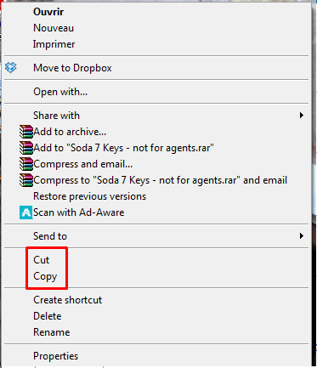Cut the file using Cut entry
Screen dimensions: 317x368
[42, 260]
